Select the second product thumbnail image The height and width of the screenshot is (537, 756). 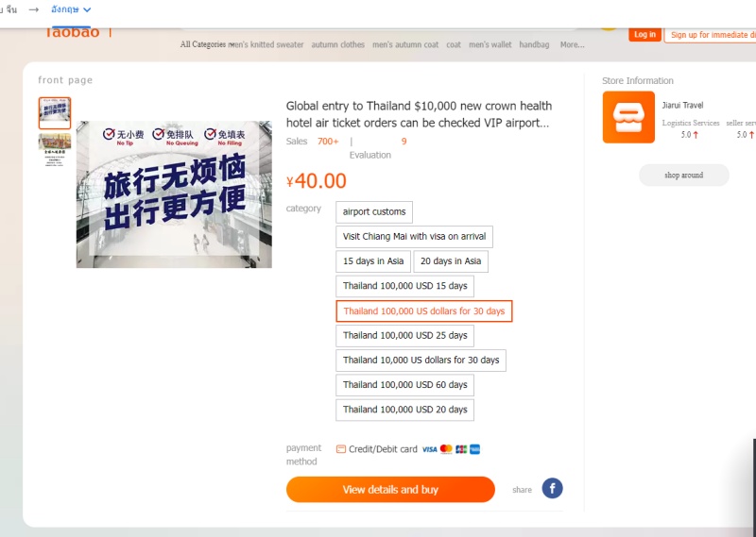pos(55,150)
